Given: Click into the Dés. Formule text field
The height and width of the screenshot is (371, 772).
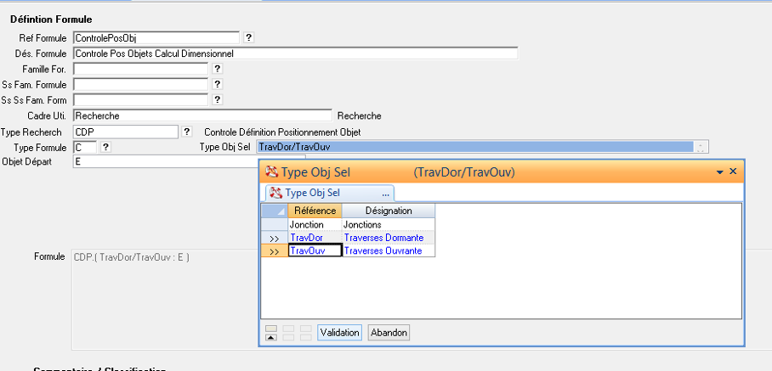Looking at the screenshot, I should point(295,53).
